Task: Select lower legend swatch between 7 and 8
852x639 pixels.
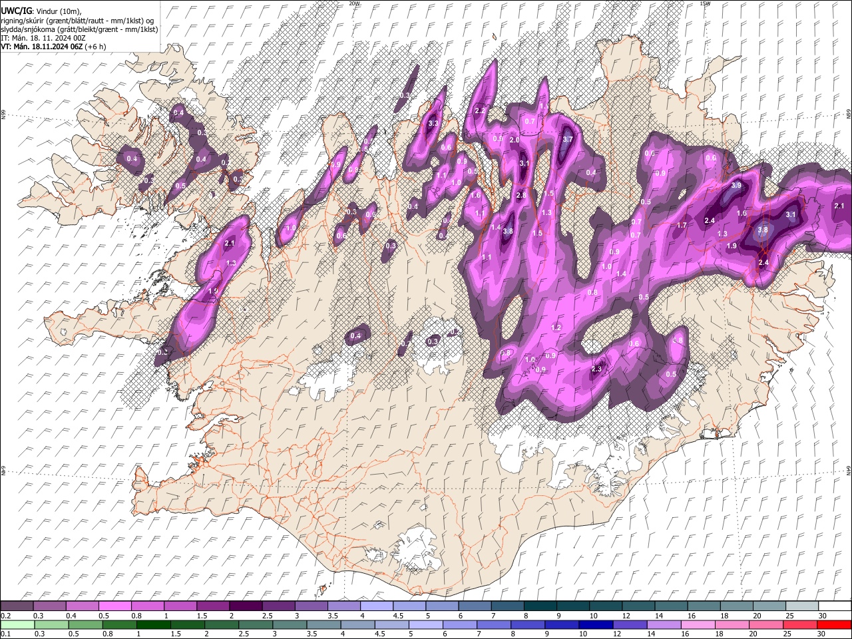Action: click(x=495, y=624)
